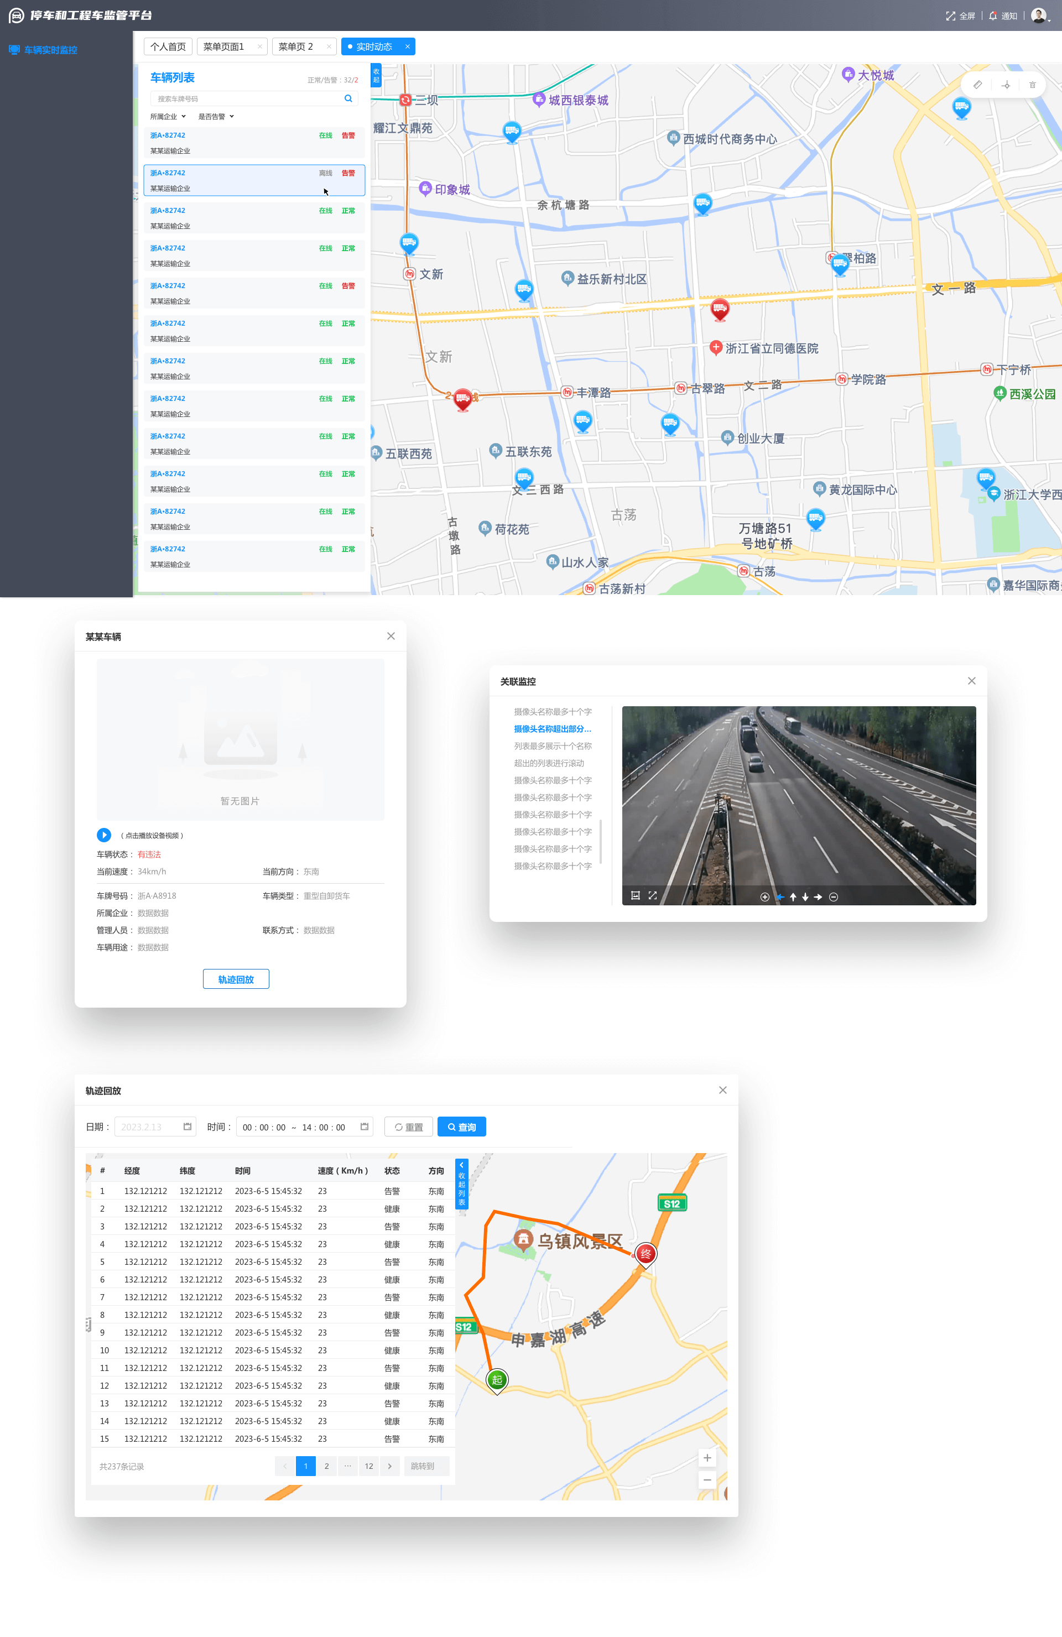Image resolution: width=1062 pixels, height=1637 pixels.
Task: Click the 轨迹回放 button in vehicle popup
Action: click(236, 979)
